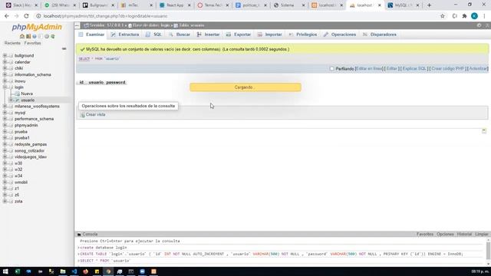Open the browser extensions puzzle icon
Screen dimensions: 491x276
click(464, 16)
